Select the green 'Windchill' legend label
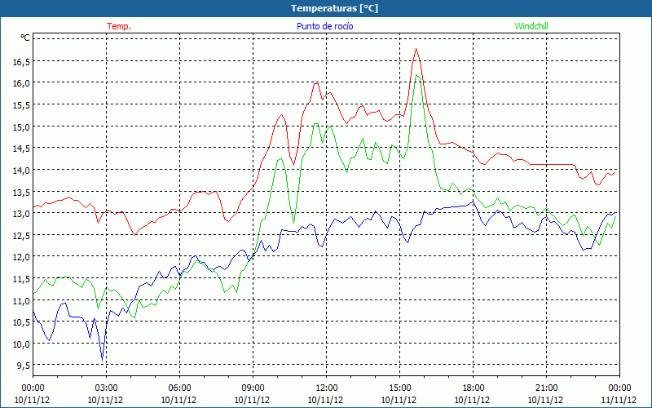This screenshot has height=408, width=652. tap(531, 26)
